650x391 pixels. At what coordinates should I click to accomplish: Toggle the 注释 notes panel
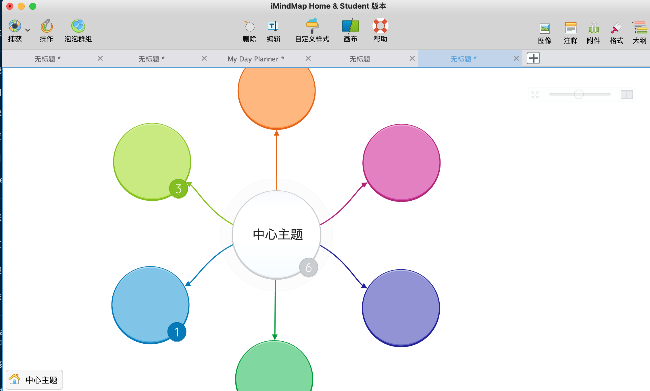pos(570,28)
